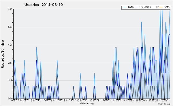This screenshot has width=173, height=106.
Task: Click the '10 h' x-axis tick label
Action: (x=79, y=101)
